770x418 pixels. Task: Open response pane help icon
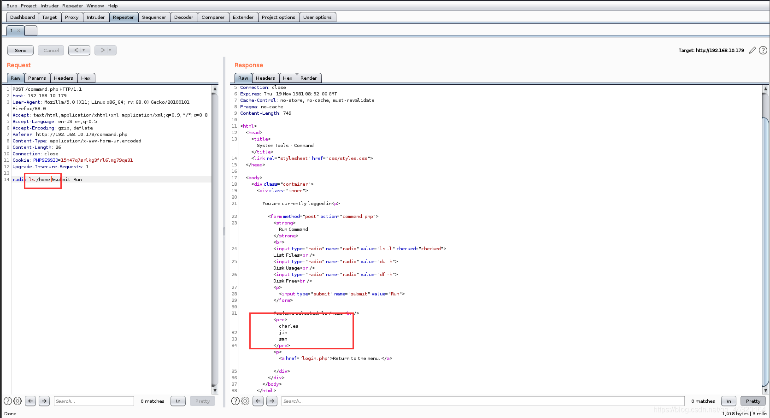coord(235,401)
